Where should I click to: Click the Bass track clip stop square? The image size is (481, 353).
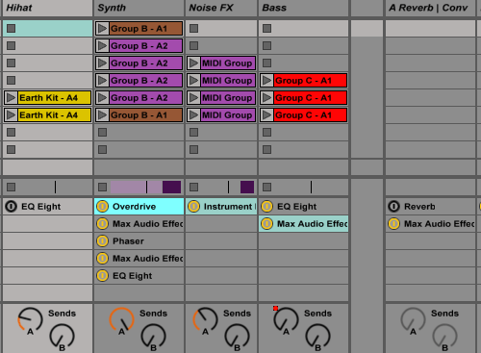[266, 187]
